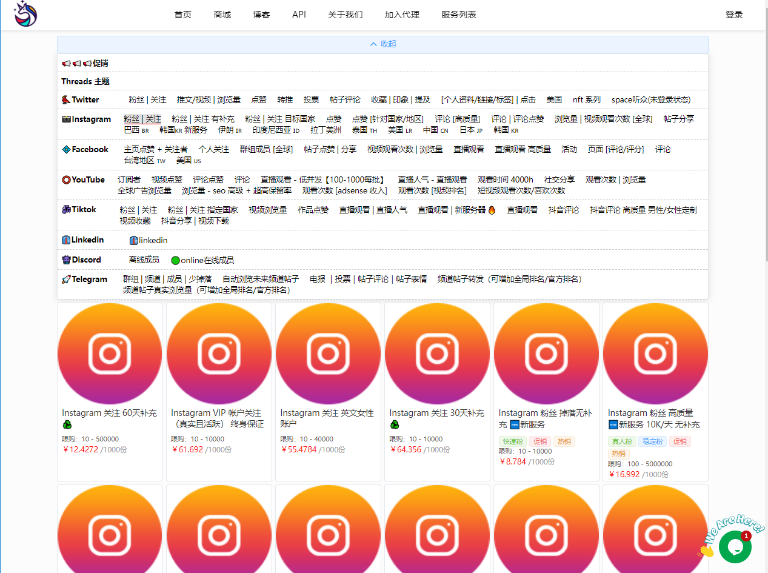
Task: Open the API menu item
Action: pyautogui.click(x=299, y=15)
